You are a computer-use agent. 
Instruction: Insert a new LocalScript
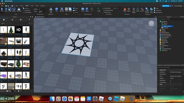click(157, 10)
